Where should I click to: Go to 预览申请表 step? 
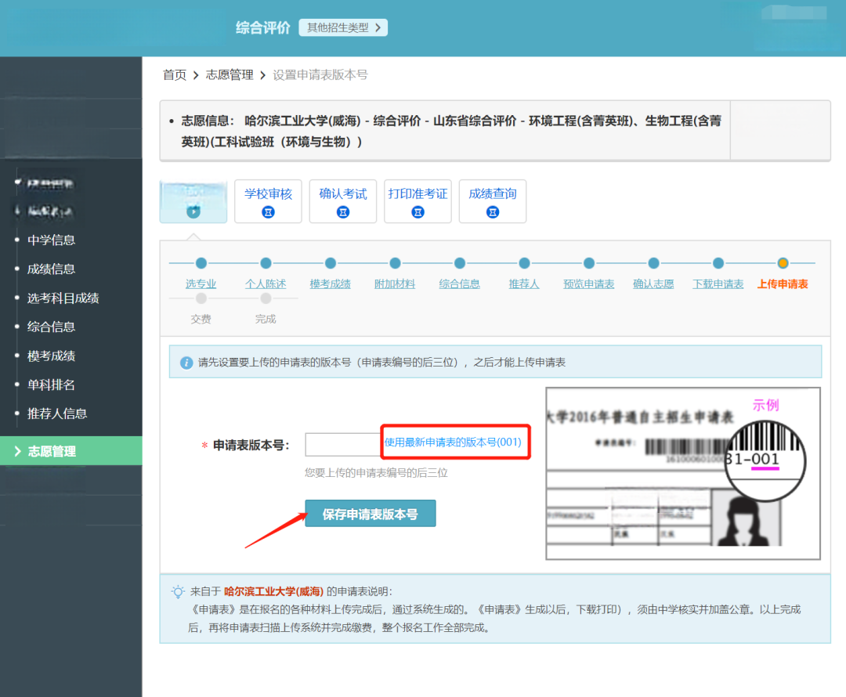coord(588,283)
